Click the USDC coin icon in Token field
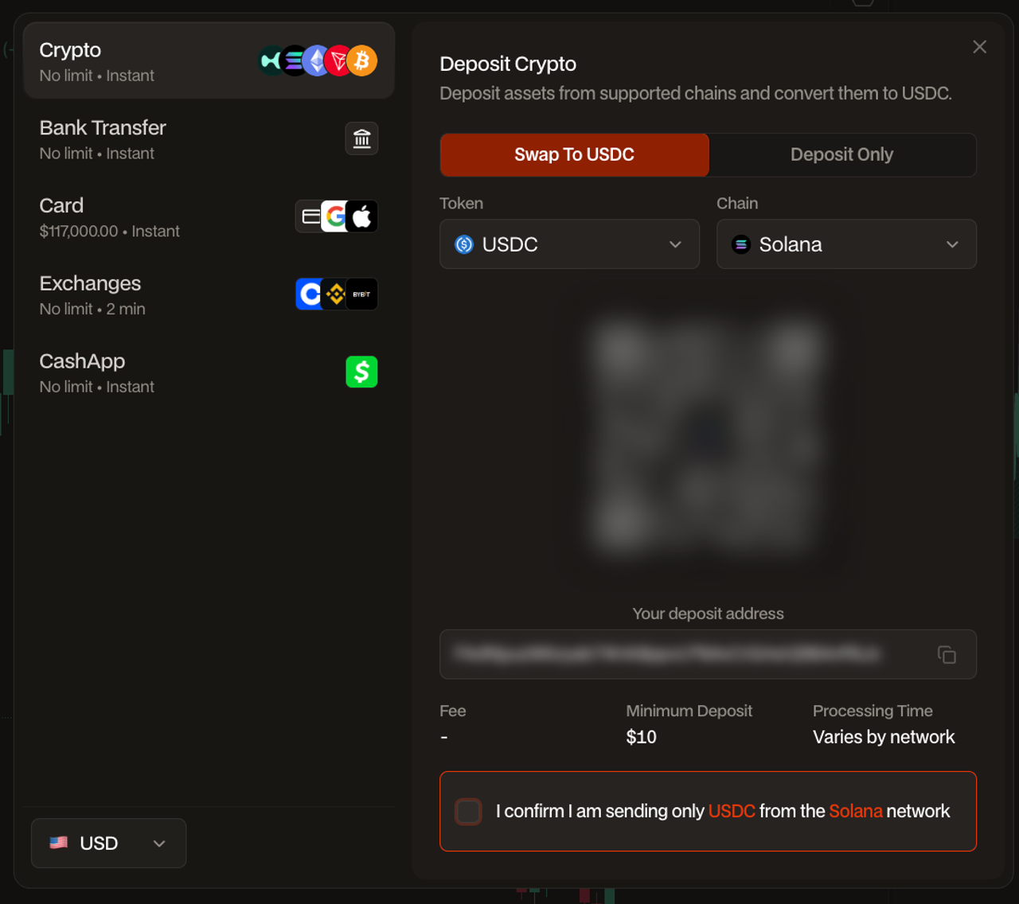This screenshot has height=904, width=1019. coord(464,244)
